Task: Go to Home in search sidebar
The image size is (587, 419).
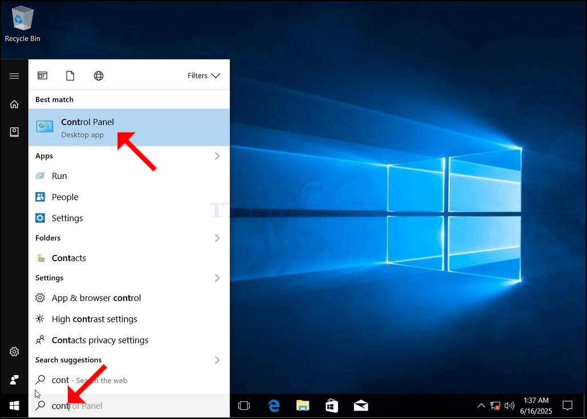Action: coord(14,104)
